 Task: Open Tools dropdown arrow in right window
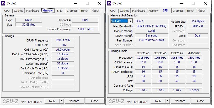point(168,101)
